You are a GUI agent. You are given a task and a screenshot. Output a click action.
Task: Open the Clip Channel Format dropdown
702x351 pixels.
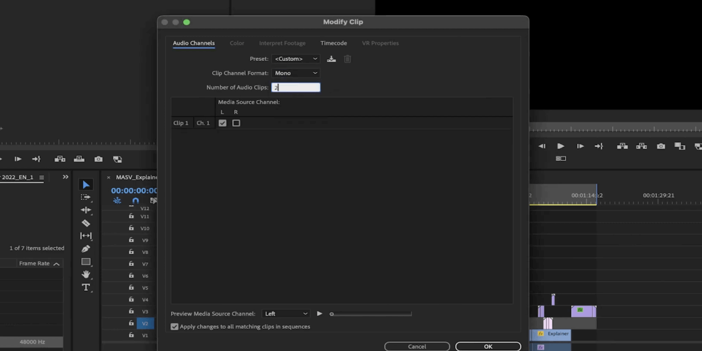coord(296,73)
